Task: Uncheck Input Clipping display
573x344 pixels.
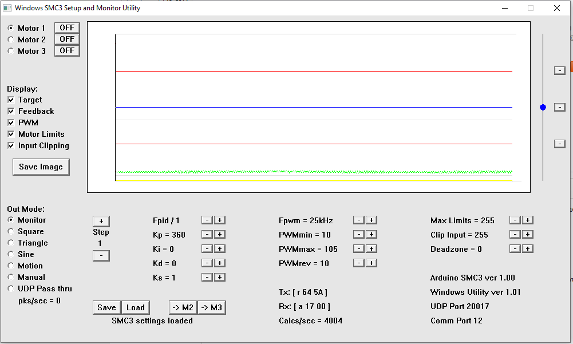Action: tap(10, 145)
